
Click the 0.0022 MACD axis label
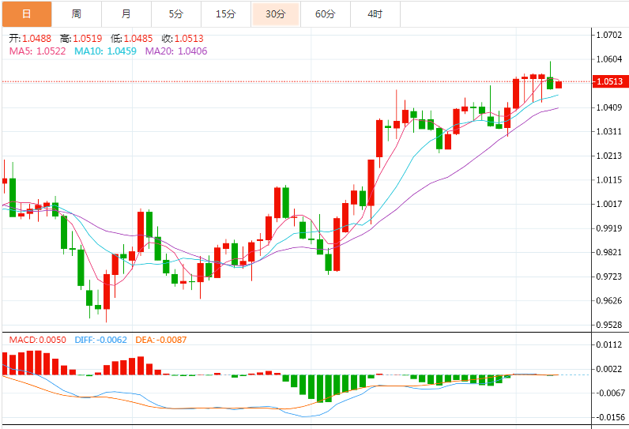[x=609, y=368]
